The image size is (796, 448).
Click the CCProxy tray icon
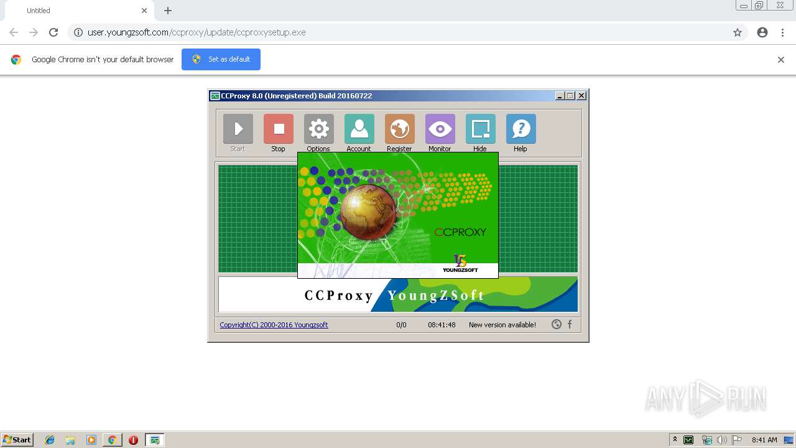point(688,440)
